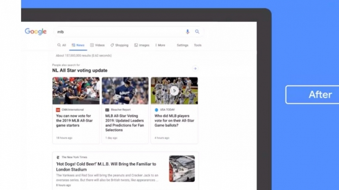Click '4 hours ago' timestamp on USA TODAY card
This screenshot has width=339, height=190.
[162, 138]
